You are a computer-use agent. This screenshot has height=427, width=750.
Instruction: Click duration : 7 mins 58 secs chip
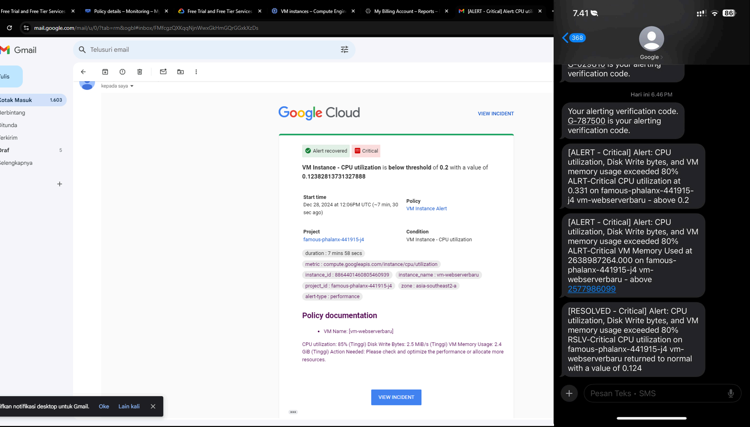pyautogui.click(x=333, y=253)
